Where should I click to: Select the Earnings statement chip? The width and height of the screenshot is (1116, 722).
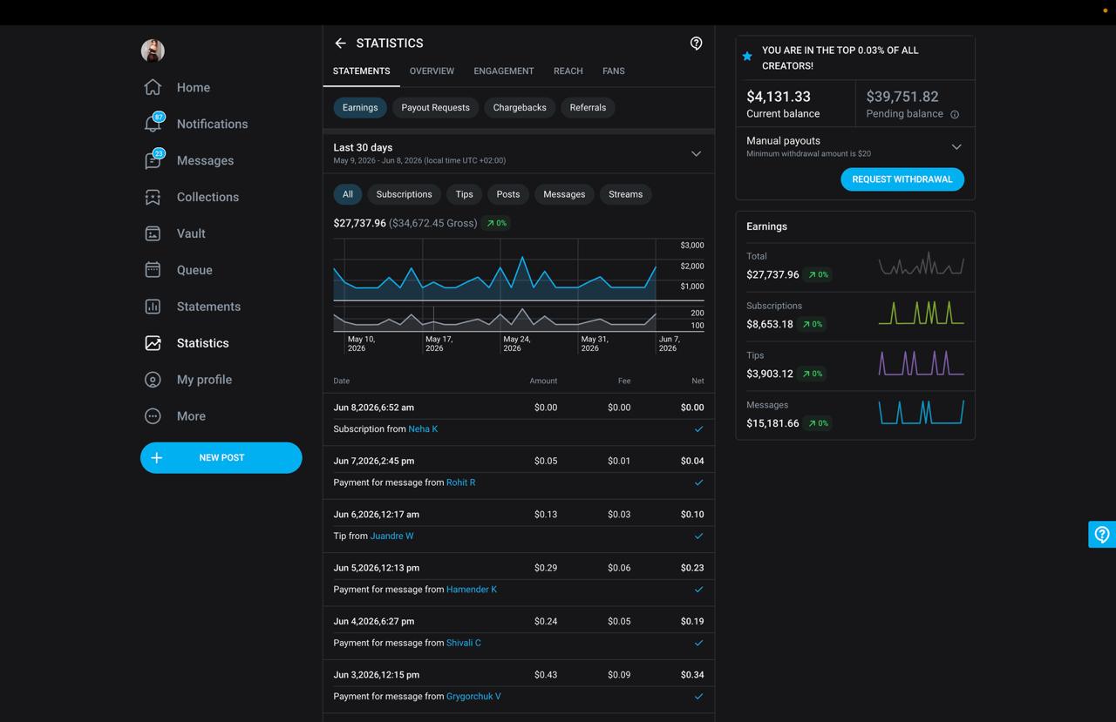[360, 108]
